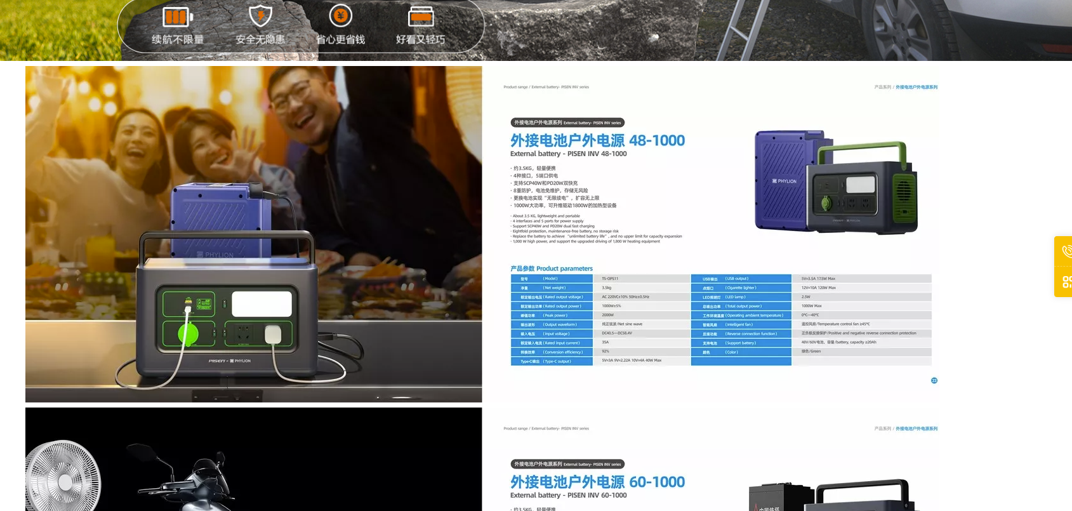1072x511 pixels.
Task: Click the blue page number 23 badge
Action: click(x=934, y=380)
